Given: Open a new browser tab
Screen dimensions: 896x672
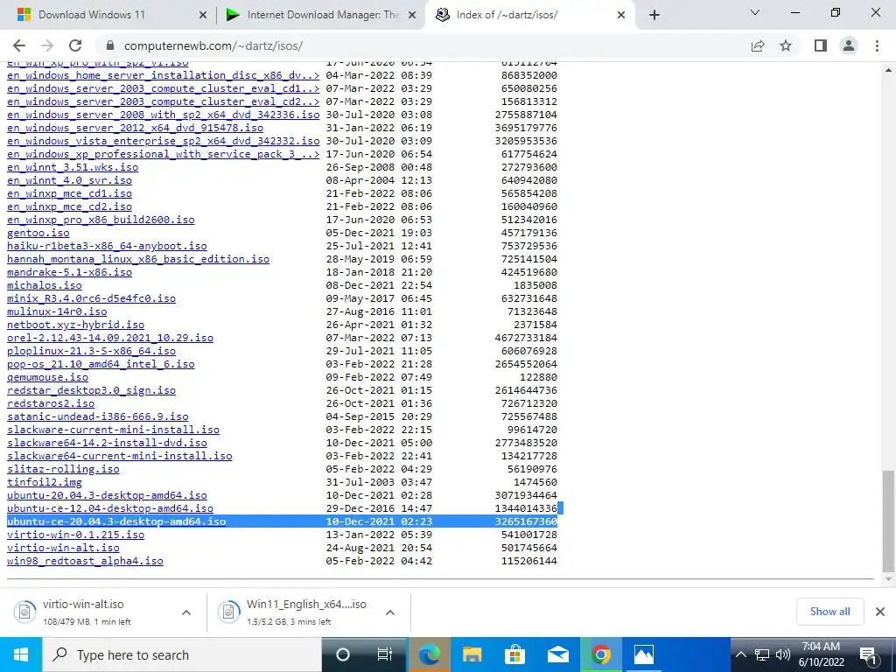Looking at the screenshot, I should point(654,15).
